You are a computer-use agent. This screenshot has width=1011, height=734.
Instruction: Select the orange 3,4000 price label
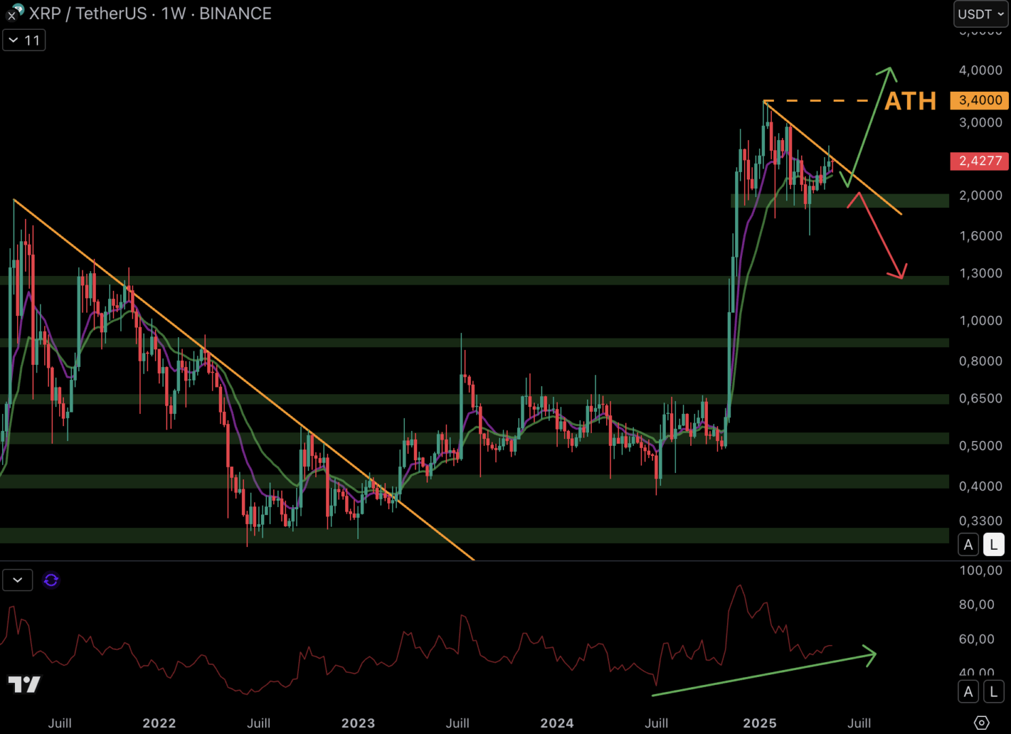tap(980, 100)
